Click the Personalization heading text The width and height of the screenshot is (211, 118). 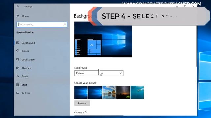[25, 32]
